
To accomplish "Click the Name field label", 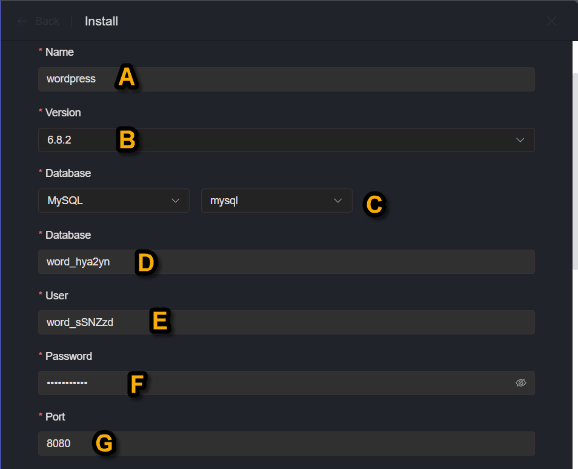I will [60, 52].
